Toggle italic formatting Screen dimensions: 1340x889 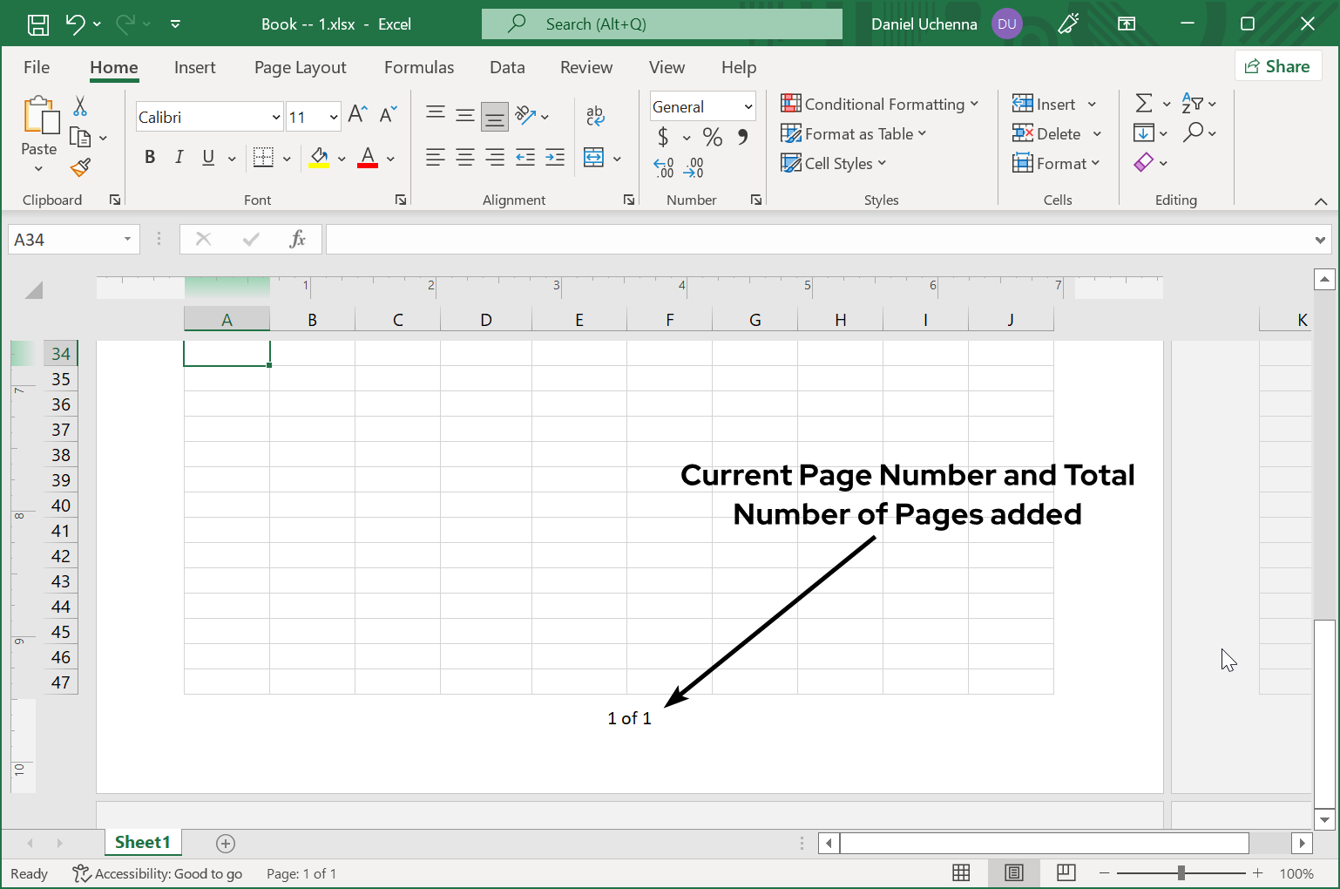coord(179,158)
